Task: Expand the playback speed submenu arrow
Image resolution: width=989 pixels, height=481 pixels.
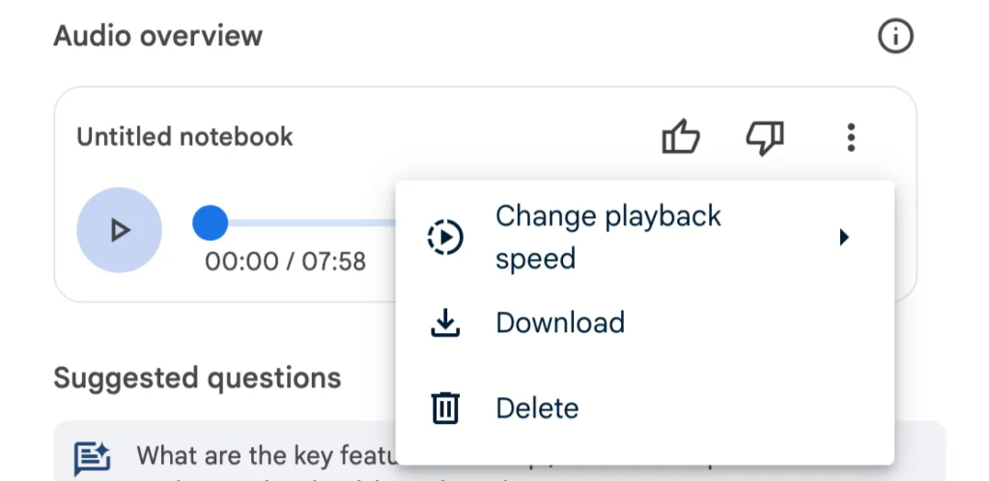Action: pyautogui.click(x=844, y=237)
